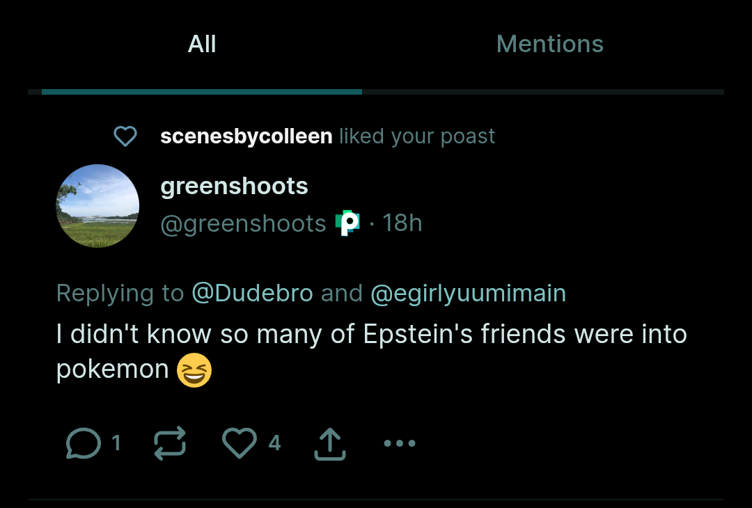The width and height of the screenshot is (752, 508).
Task: Click the laughing emoji in the post
Action: [x=194, y=370]
